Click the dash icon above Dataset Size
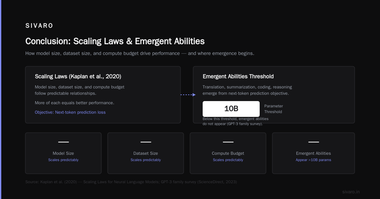Image resolution: width=380 pixels, height=199 pixels. [146, 142]
